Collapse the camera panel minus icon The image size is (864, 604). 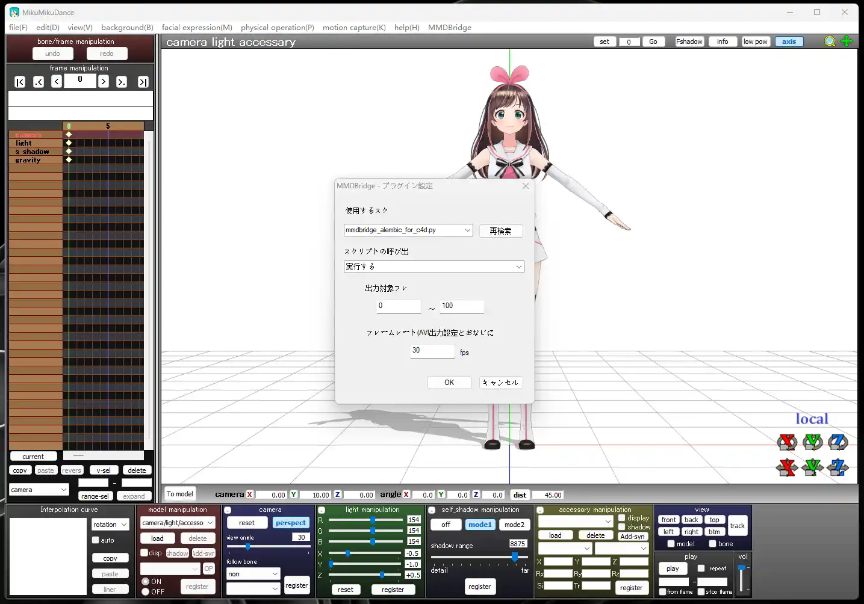pyautogui.click(x=228, y=510)
